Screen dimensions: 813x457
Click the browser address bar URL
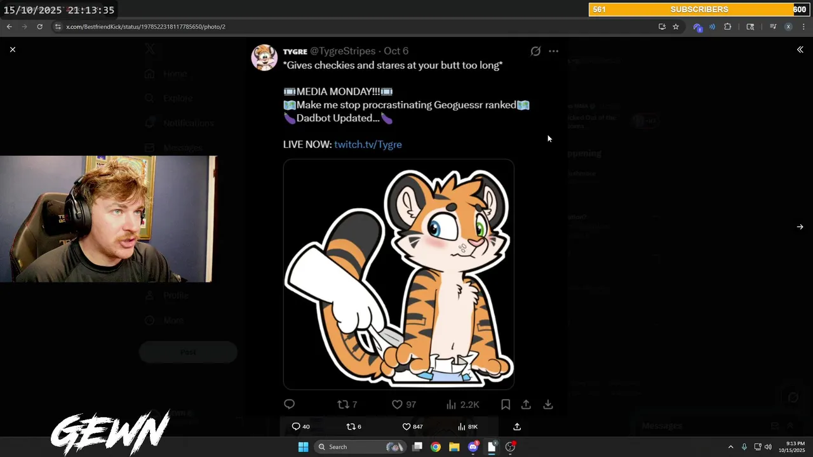146,27
